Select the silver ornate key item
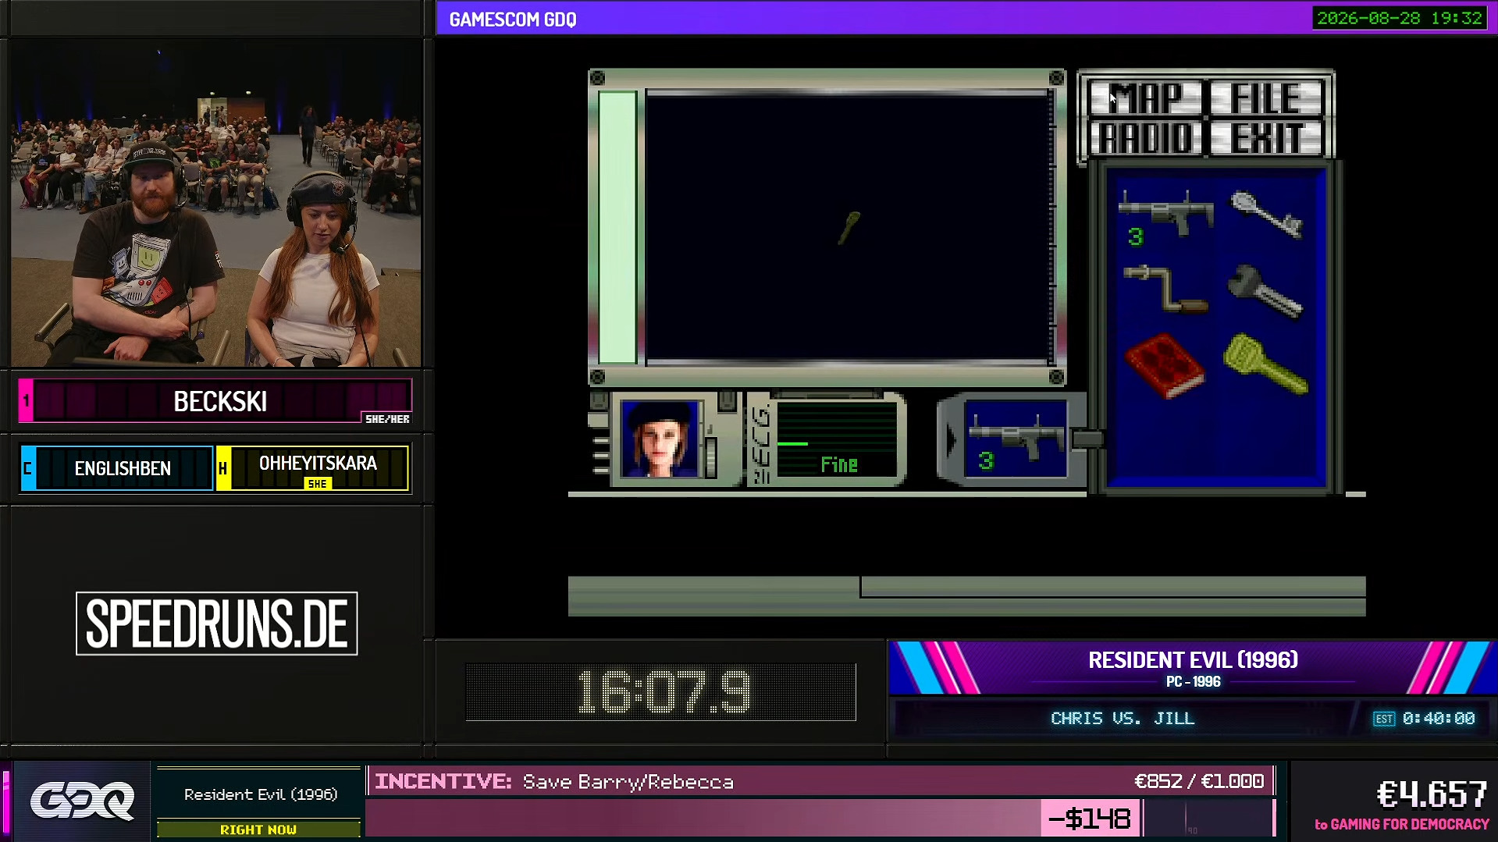This screenshot has width=1498, height=842. [1266, 215]
